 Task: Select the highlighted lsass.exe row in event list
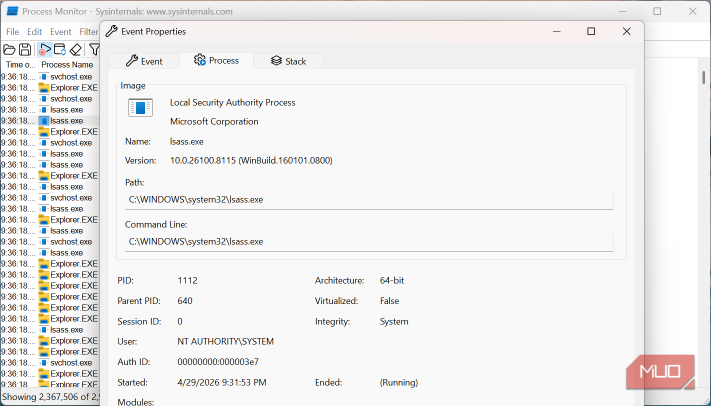[x=50, y=120]
